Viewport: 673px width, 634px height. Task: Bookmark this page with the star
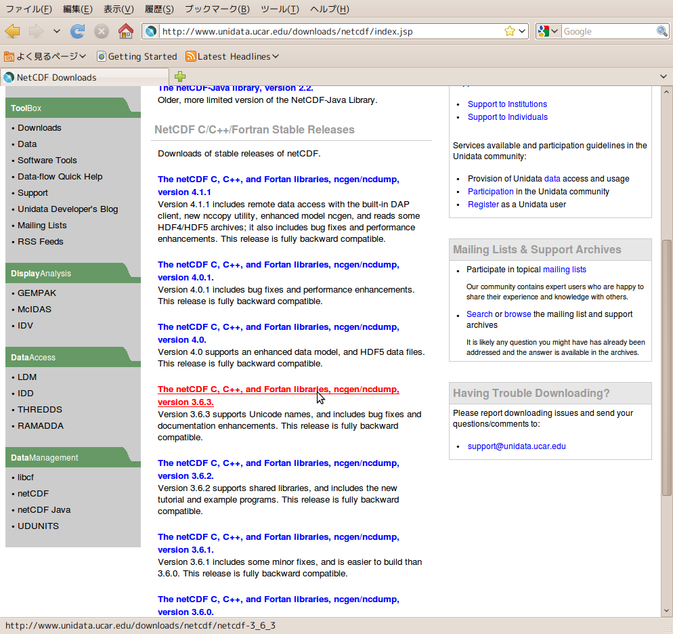509,31
